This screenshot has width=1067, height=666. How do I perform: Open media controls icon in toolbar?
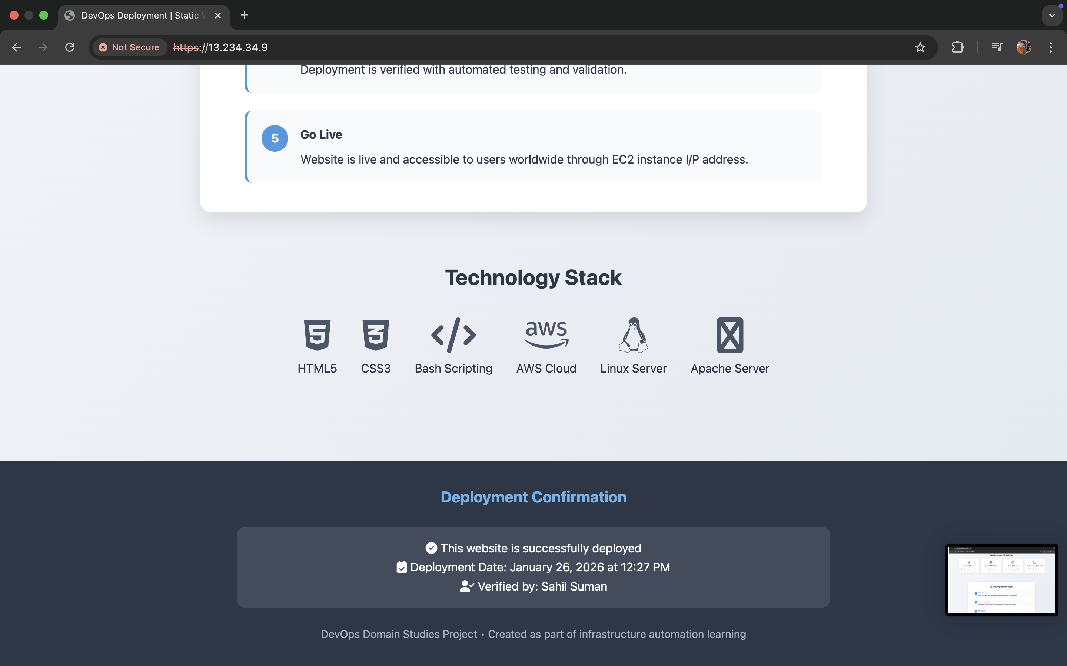tap(997, 47)
